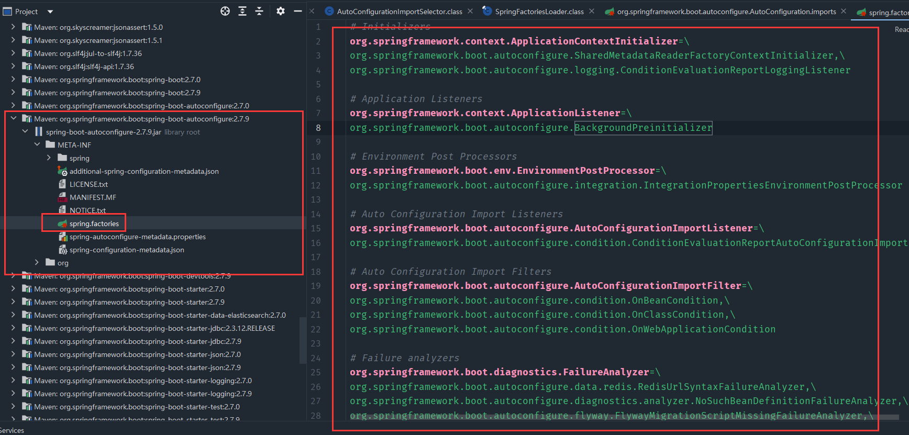Switch to SpringFactoriesLoader.class tab
The image size is (909, 435).
pyautogui.click(x=539, y=12)
